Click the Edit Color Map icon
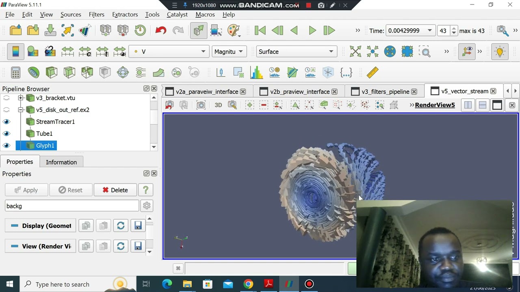Viewport: 520px width, 292px height. [33, 52]
